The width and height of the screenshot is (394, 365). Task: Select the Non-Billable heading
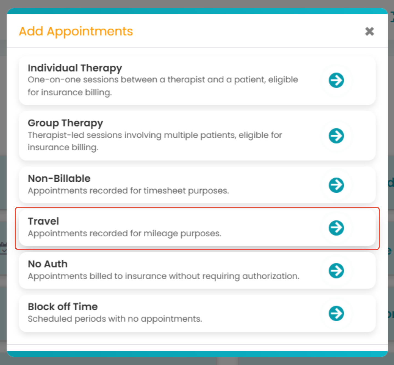(59, 179)
